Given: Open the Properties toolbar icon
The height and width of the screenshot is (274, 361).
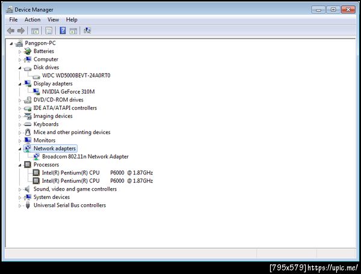Looking at the screenshot, I should tap(49, 31).
